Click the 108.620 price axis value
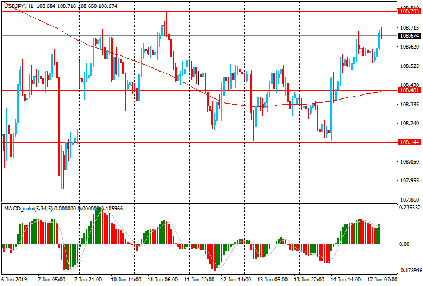Viewport: 423px width, 286px height. [409, 47]
